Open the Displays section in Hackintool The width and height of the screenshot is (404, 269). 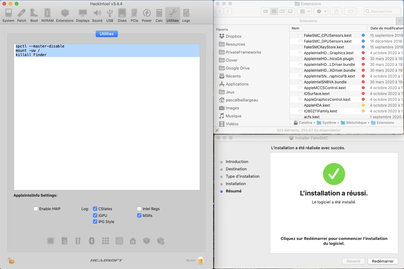click(x=83, y=15)
